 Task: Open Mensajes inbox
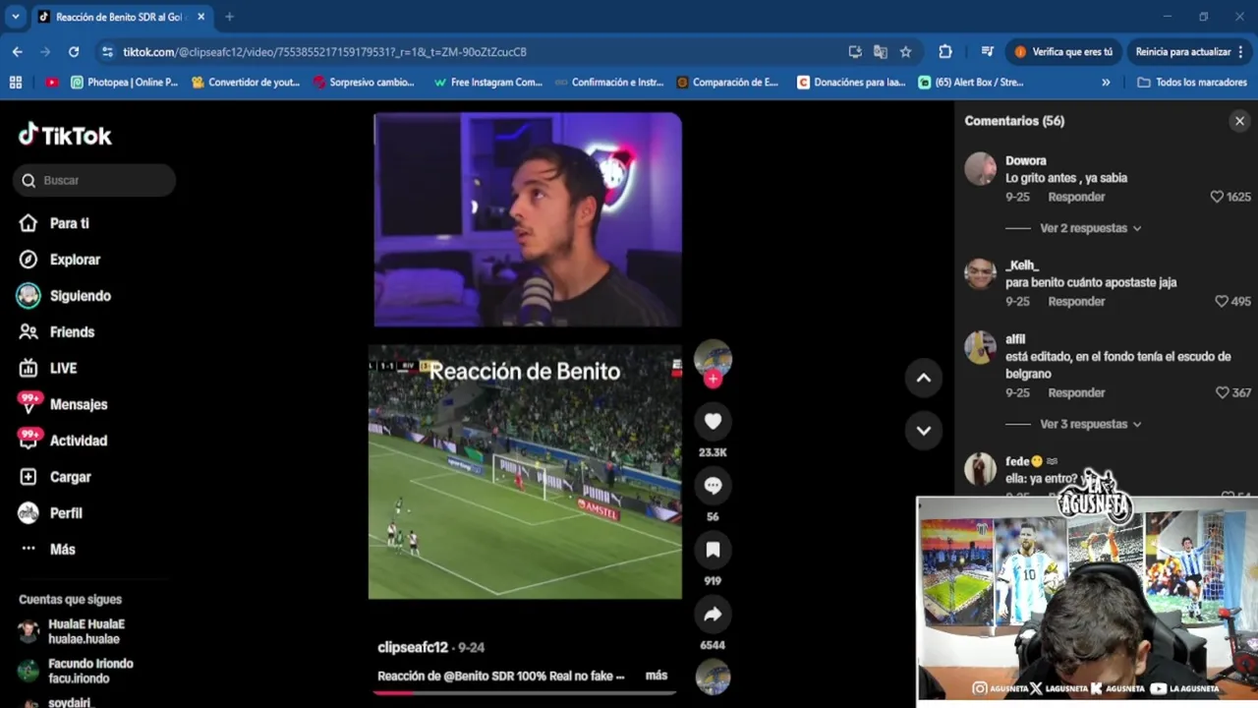tap(64, 404)
